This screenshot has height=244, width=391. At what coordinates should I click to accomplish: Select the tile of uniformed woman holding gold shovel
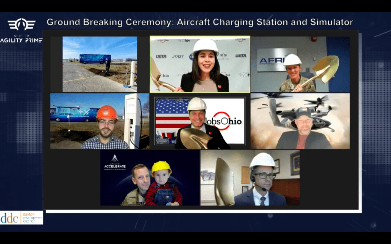(300, 64)
